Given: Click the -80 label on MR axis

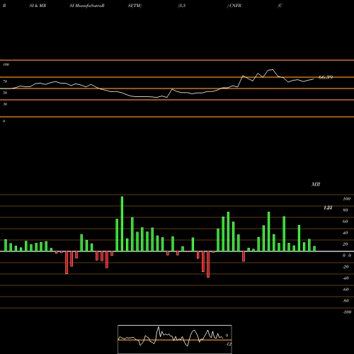Looking at the screenshot, I should click(346, 301).
